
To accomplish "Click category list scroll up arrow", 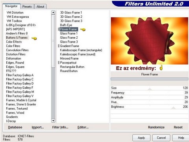I will 53,13.
